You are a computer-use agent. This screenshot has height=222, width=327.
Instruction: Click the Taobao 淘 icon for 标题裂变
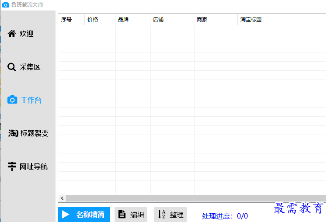tap(13, 133)
